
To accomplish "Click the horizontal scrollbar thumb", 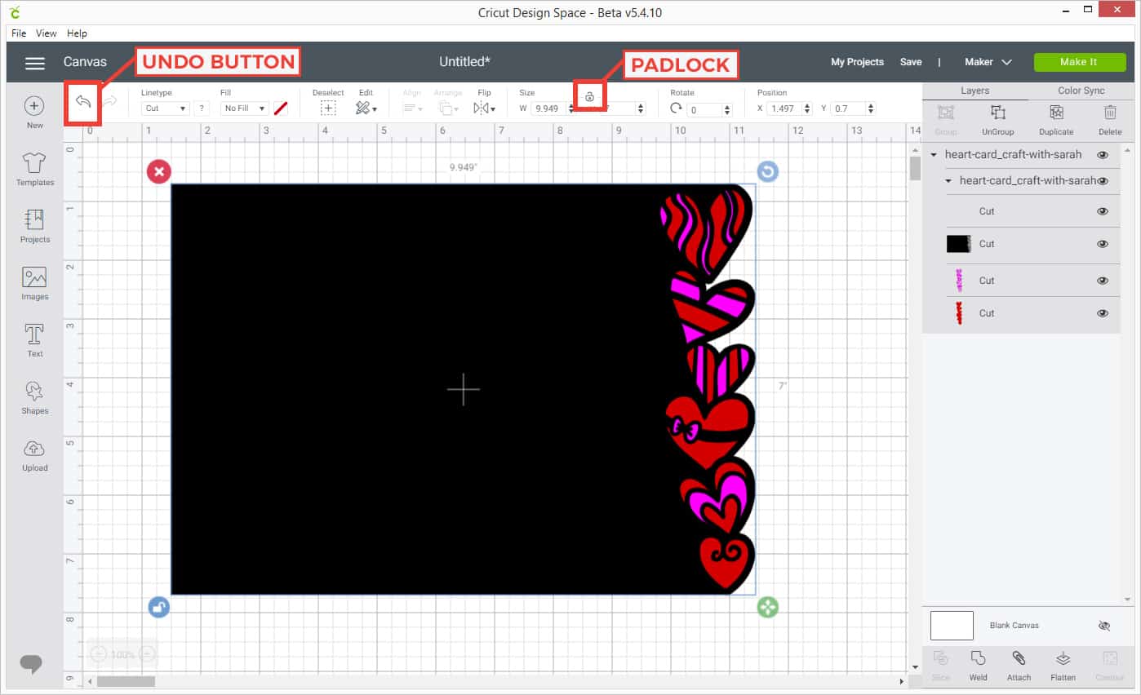I will pos(127,681).
